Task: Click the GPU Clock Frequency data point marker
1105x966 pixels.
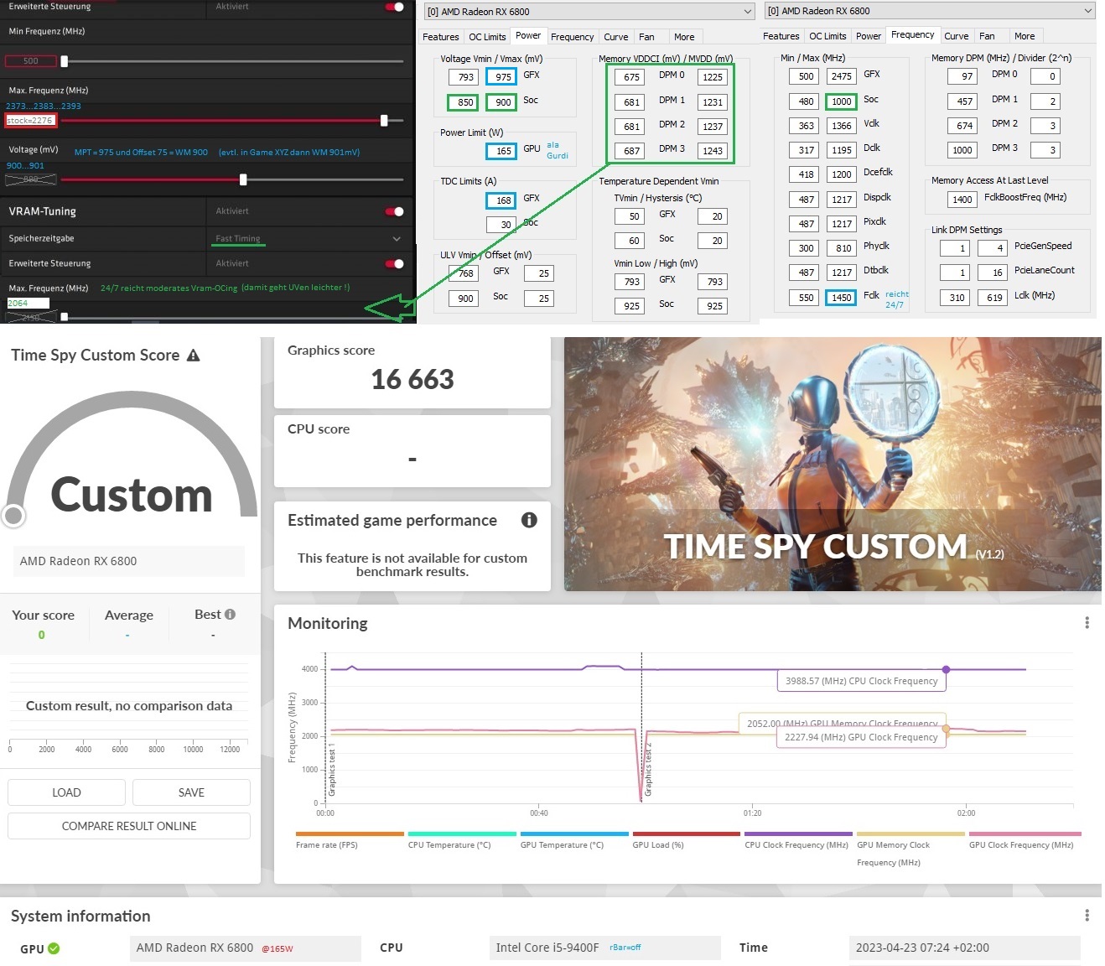Action: pos(947,730)
